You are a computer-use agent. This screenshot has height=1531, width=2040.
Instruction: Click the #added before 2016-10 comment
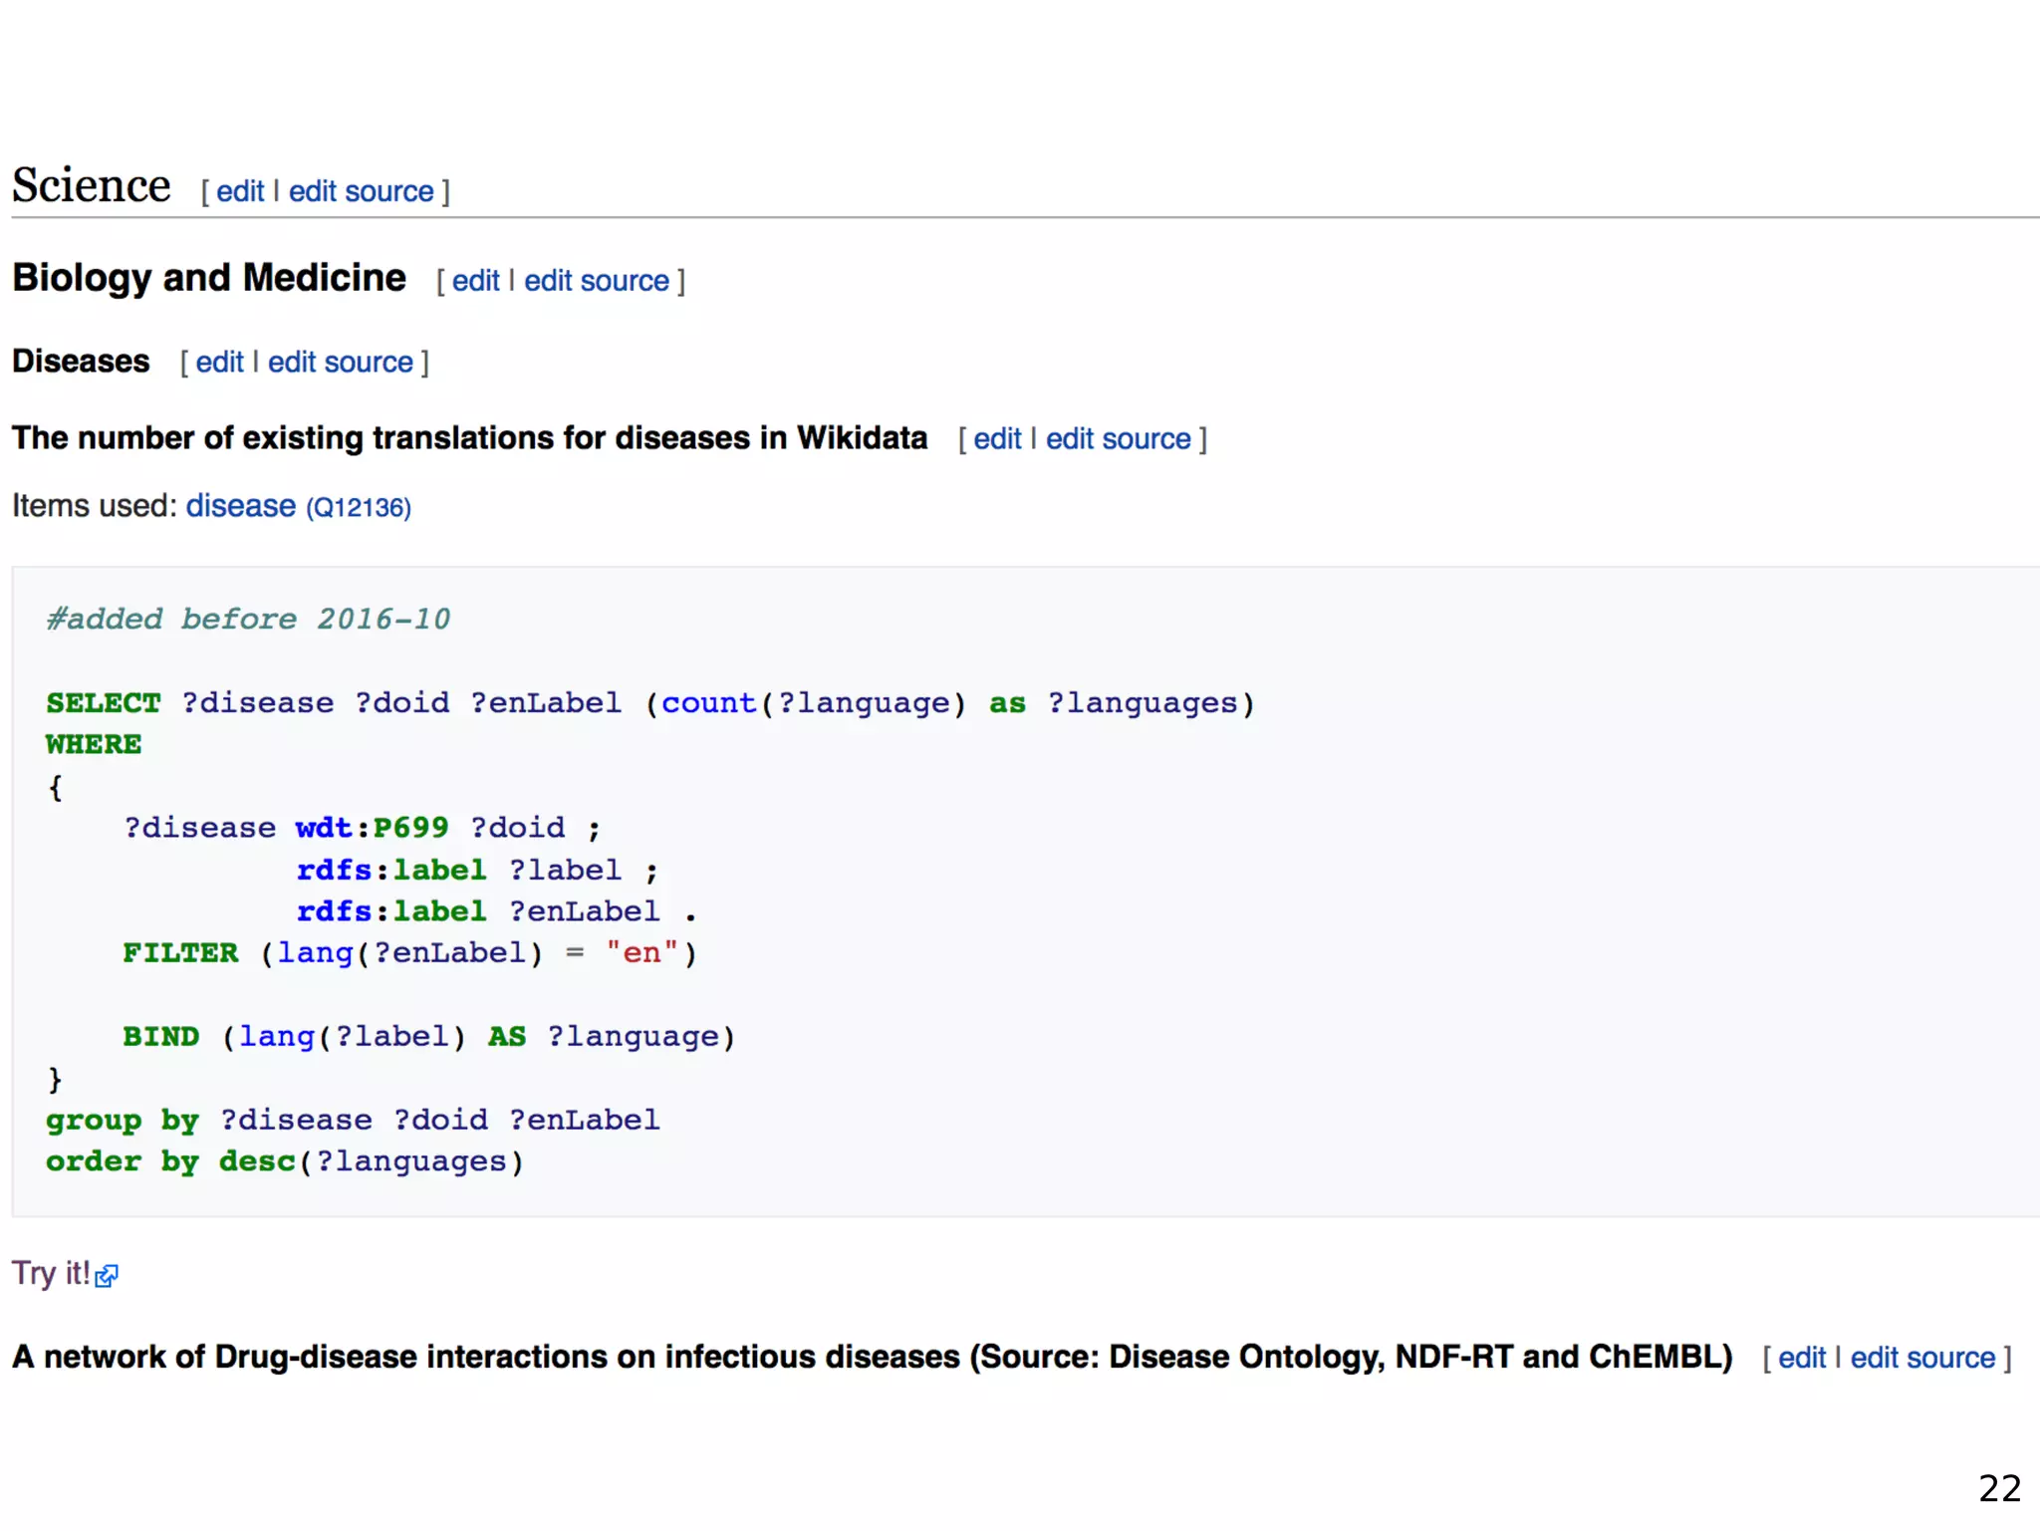pos(248,620)
